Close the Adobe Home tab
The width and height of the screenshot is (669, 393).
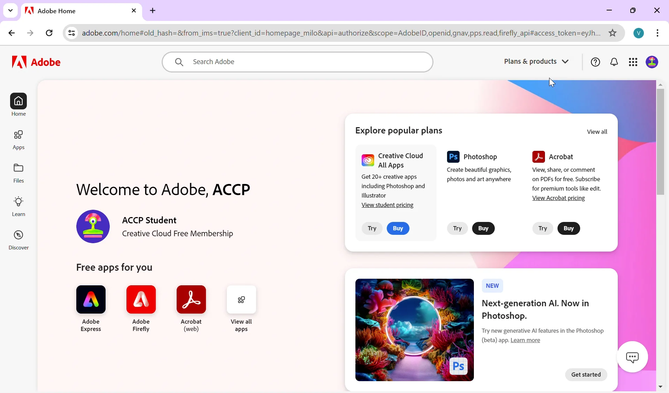coord(134,11)
